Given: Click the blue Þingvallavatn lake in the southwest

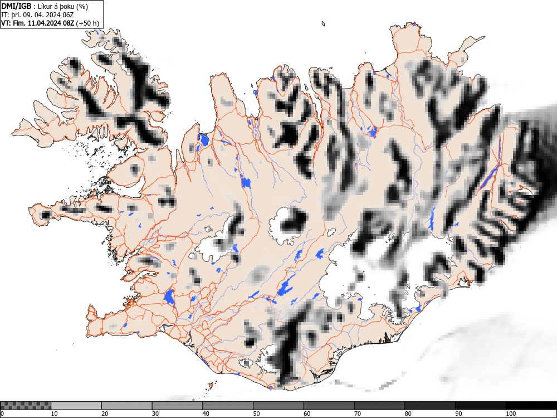Looking at the screenshot, I should 169,297.
